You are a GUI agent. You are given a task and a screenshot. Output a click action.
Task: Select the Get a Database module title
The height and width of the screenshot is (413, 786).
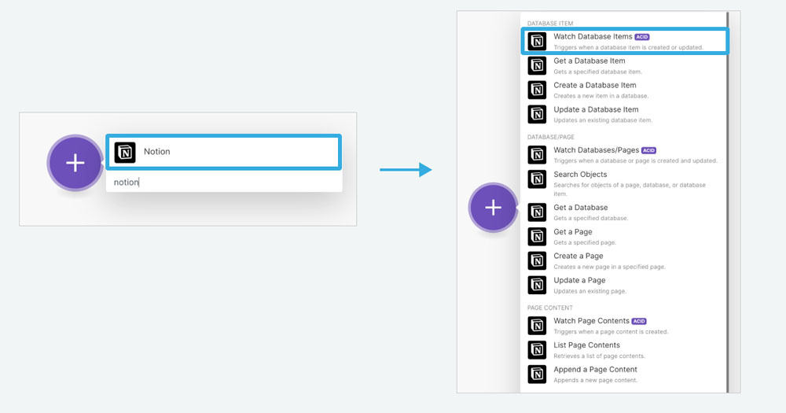coord(581,207)
